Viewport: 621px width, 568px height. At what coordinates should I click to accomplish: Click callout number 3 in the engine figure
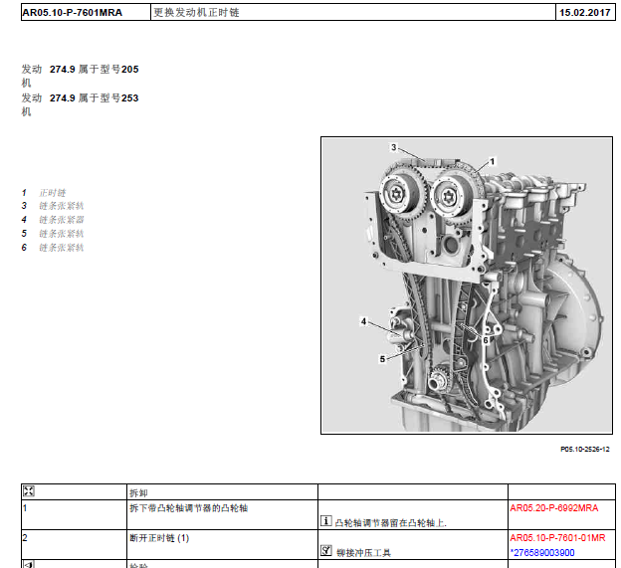[x=393, y=147]
